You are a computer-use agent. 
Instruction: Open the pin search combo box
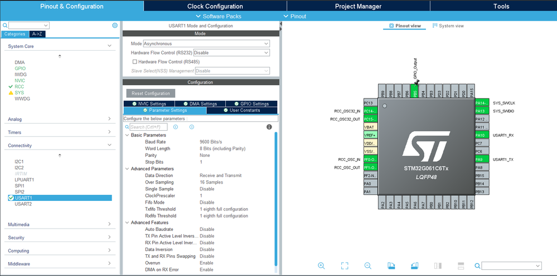tap(511, 266)
